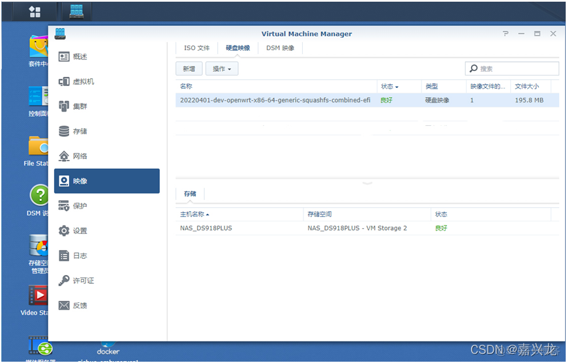Select Virtual Machine Manager taskbar icon
The width and height of the screenshot is (567, 363).
tap(76, 12)
